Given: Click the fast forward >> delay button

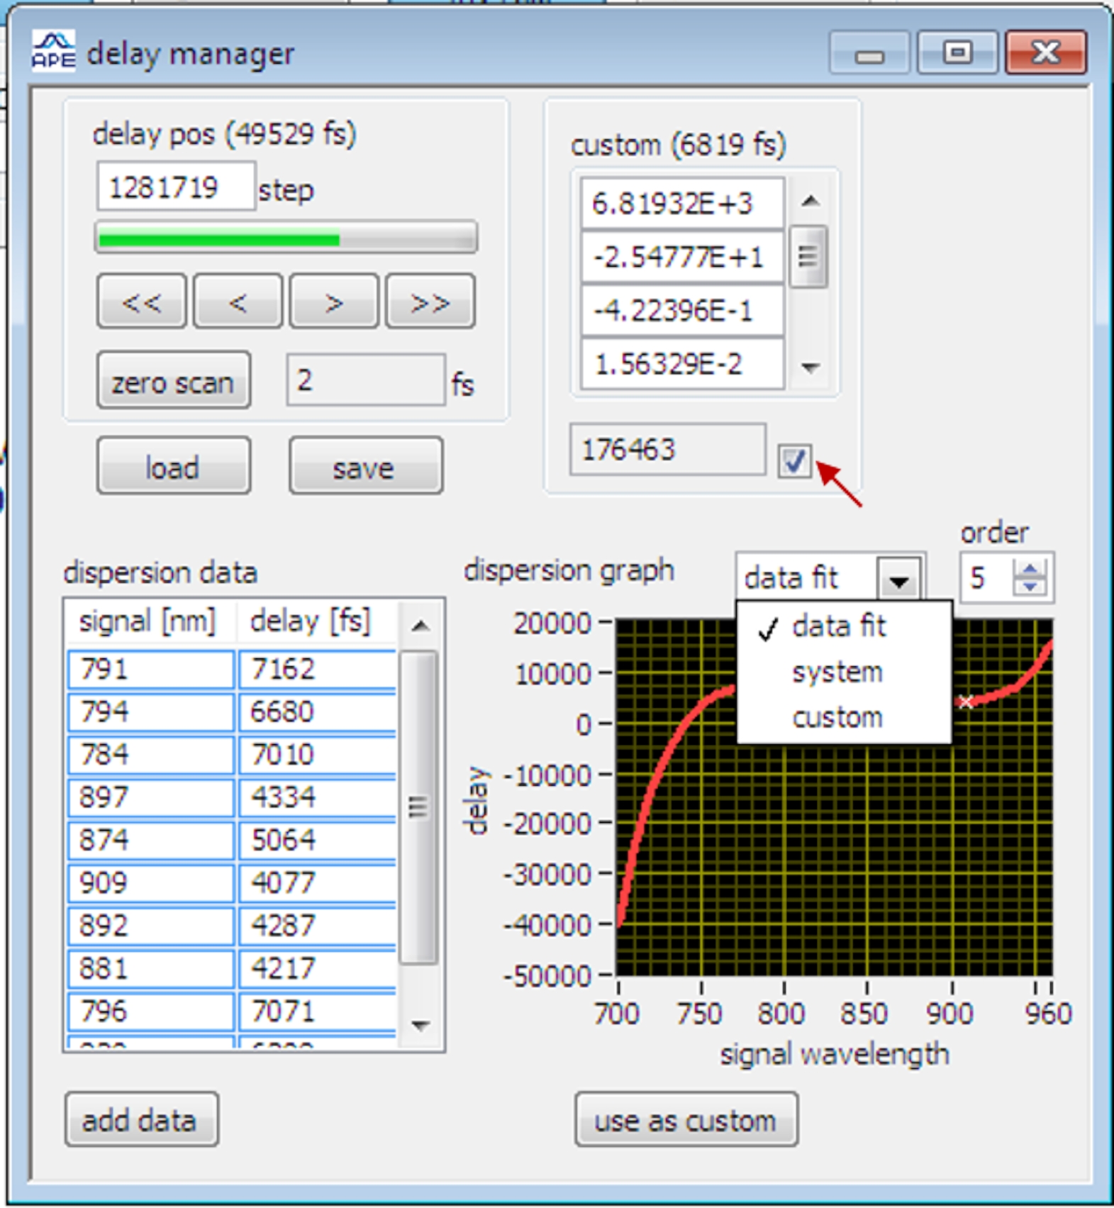Looking at the screenshot, I should coord(430,302).
